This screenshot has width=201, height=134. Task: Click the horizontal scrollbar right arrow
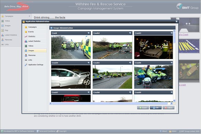click(172, 103)
